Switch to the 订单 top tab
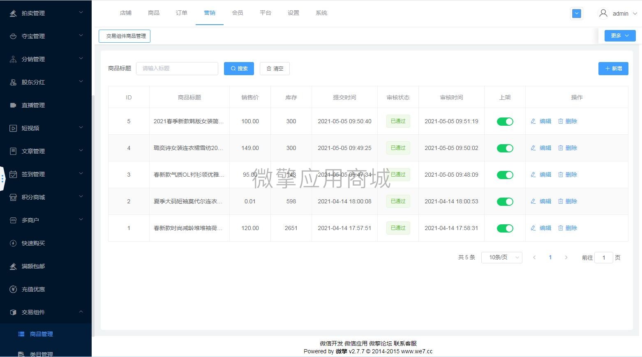This screenshot has width=642, height=357. (x=182, y=13)
